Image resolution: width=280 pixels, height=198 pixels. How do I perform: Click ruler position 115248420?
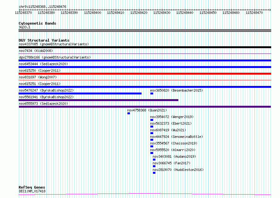click(x=139, y=13)
